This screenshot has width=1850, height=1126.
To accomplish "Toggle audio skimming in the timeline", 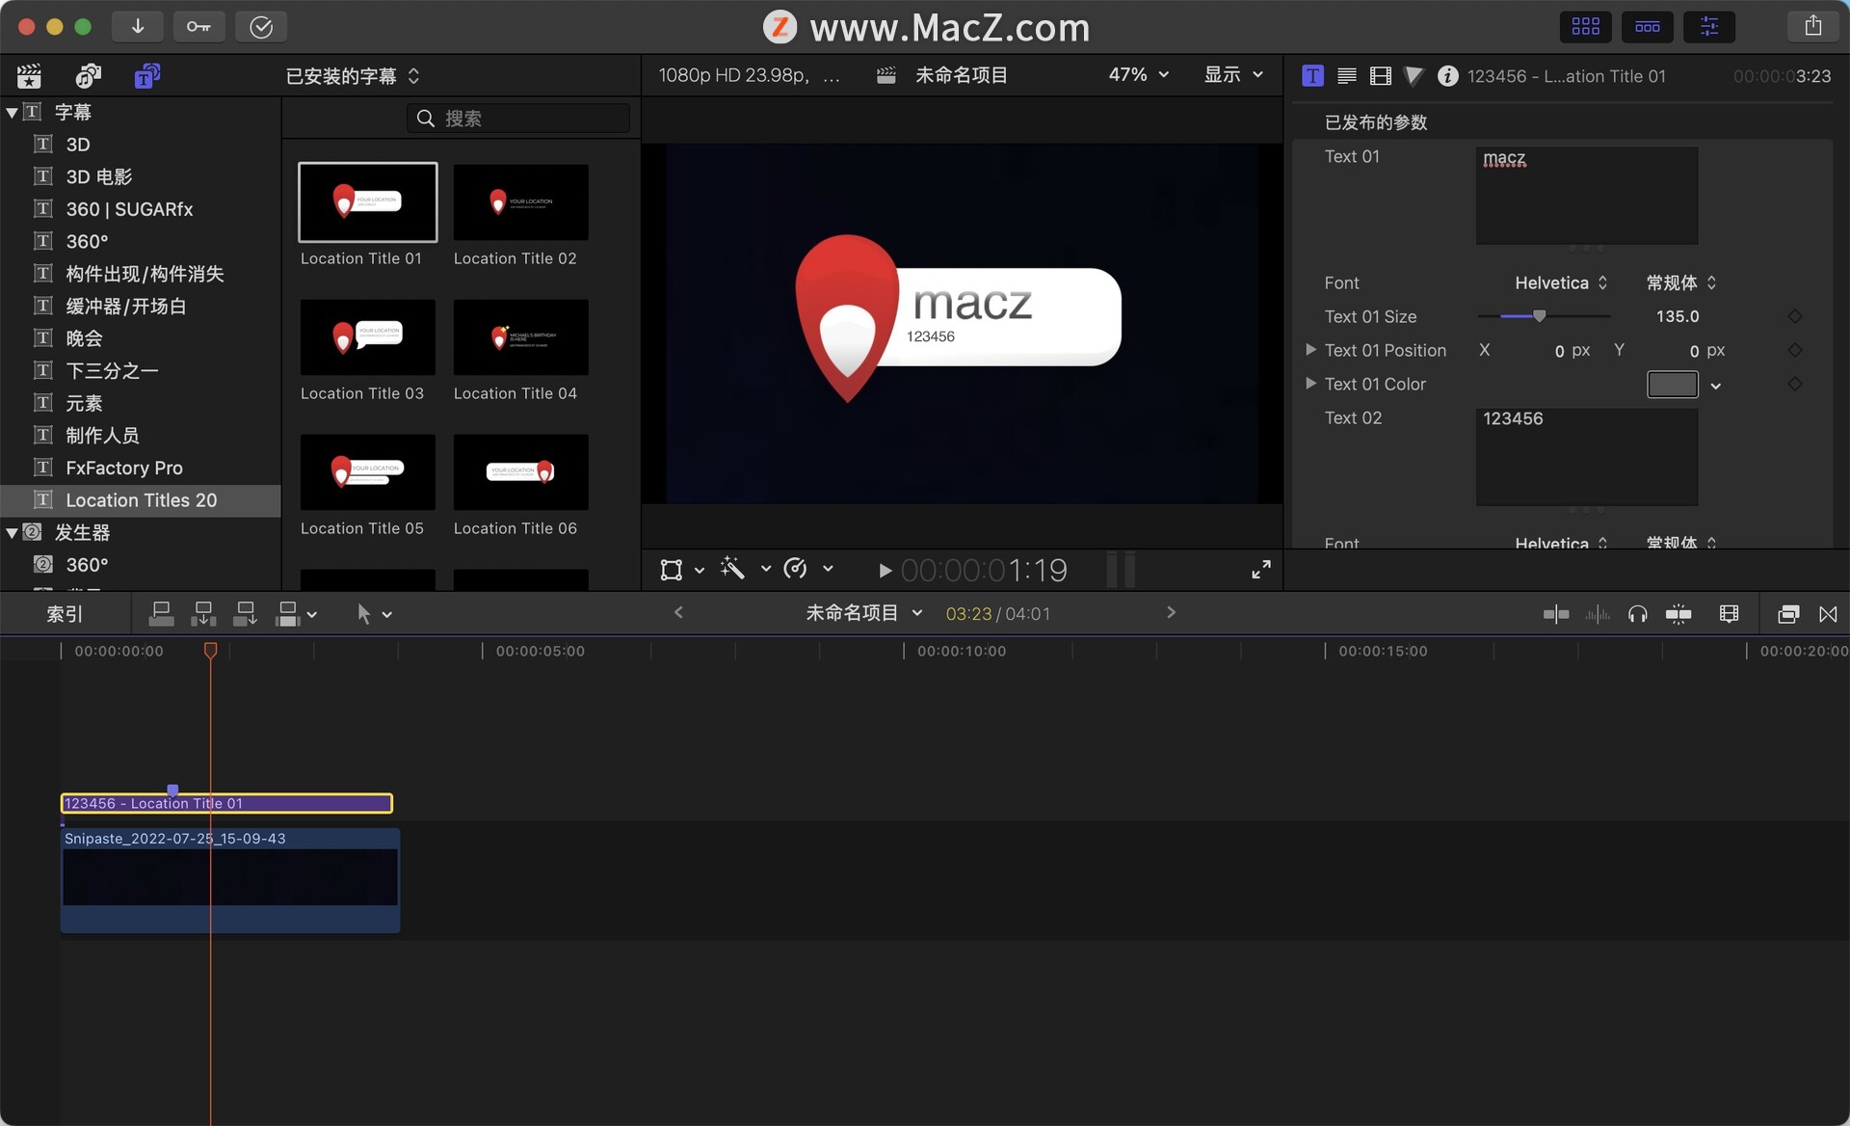I will (1597, 614).
